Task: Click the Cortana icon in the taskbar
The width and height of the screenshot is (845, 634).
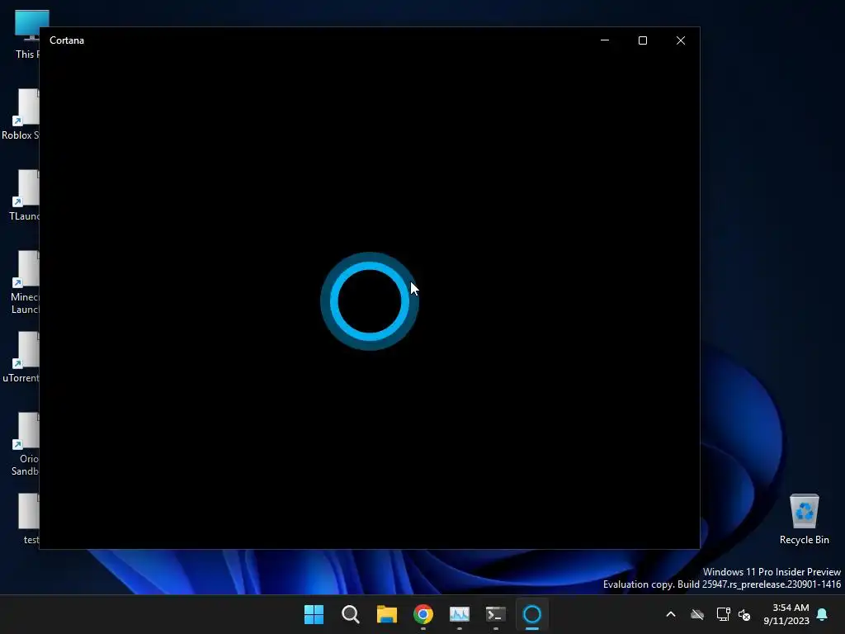Action: tap(532, 614)
